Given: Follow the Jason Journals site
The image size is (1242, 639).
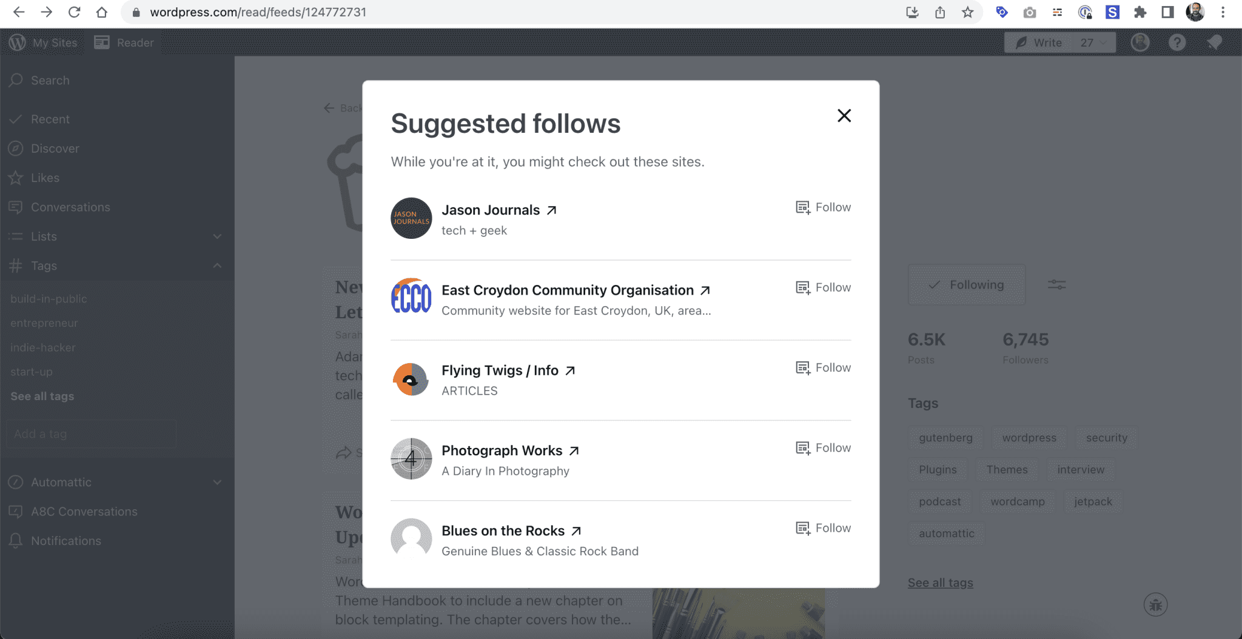Looking at the screenshot, I should 823,207.
